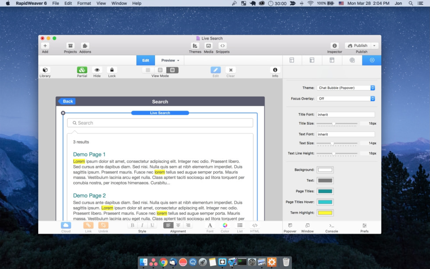Screen dimensions: 430x269
Task: Open the Font picker icon
Action: coord(210,226)
